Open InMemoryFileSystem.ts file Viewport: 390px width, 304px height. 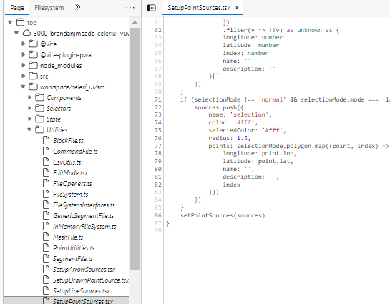tap(84, 227)
